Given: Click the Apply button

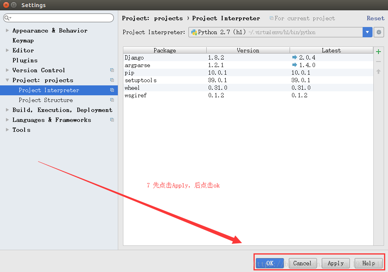Looking at the screenshot, I should pyautogui.click(x=336, y=263).
